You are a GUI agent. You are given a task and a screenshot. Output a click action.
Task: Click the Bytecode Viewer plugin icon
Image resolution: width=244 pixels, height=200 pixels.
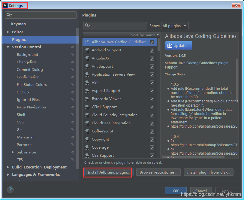click(87, 99)
